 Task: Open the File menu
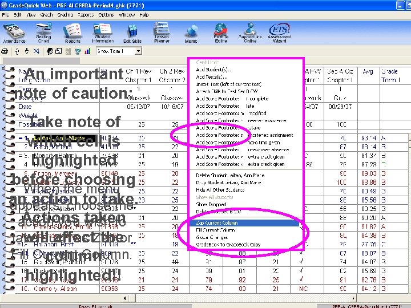click(5, 15)
